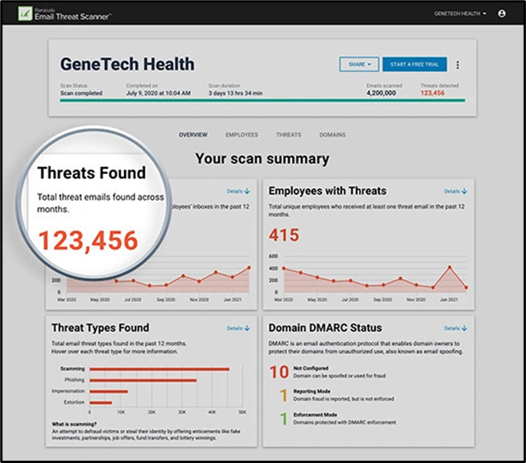Open the Share dropdown button
The height and width of the screenshot is (463, 526).
360,64
